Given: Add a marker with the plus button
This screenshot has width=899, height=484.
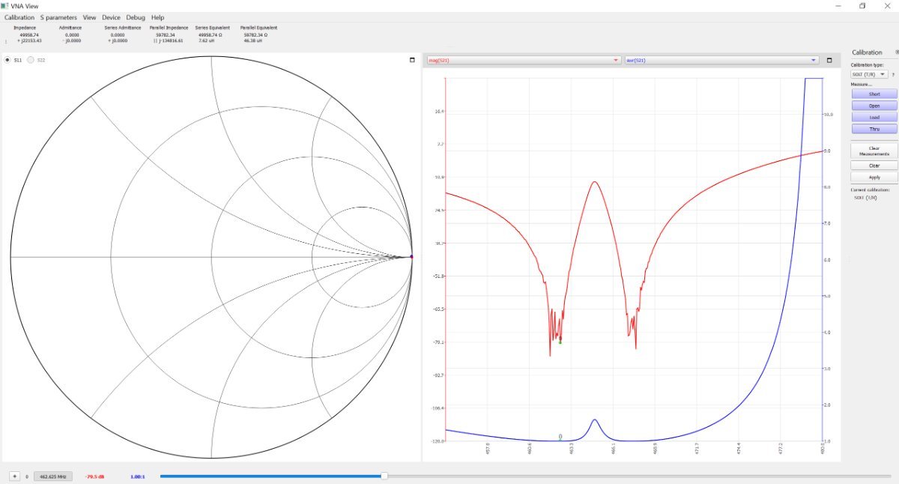Looking at the screenshot, I should (13, 476).
